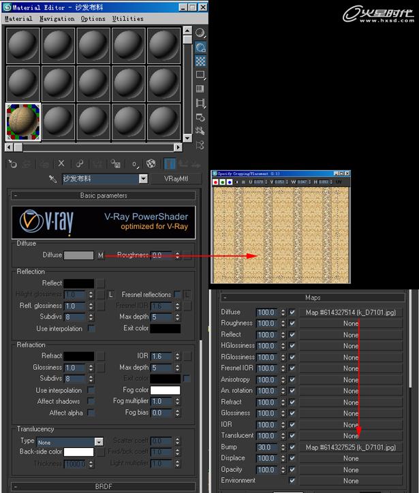419x493 pixels.
Task: Click the Fog color white swatch
Action: pos(165,390)
